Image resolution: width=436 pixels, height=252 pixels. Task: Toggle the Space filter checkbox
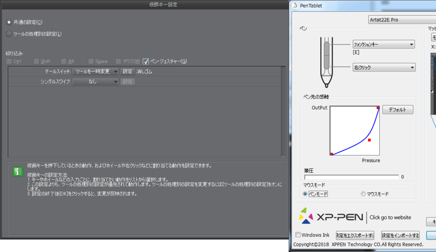pos(91,61)
